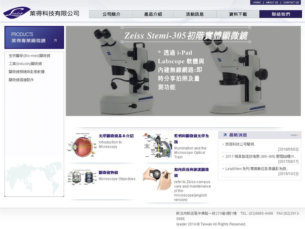Click the Leader company logo
The width and height of the screenshot is (305, 229).
(17, 13)
